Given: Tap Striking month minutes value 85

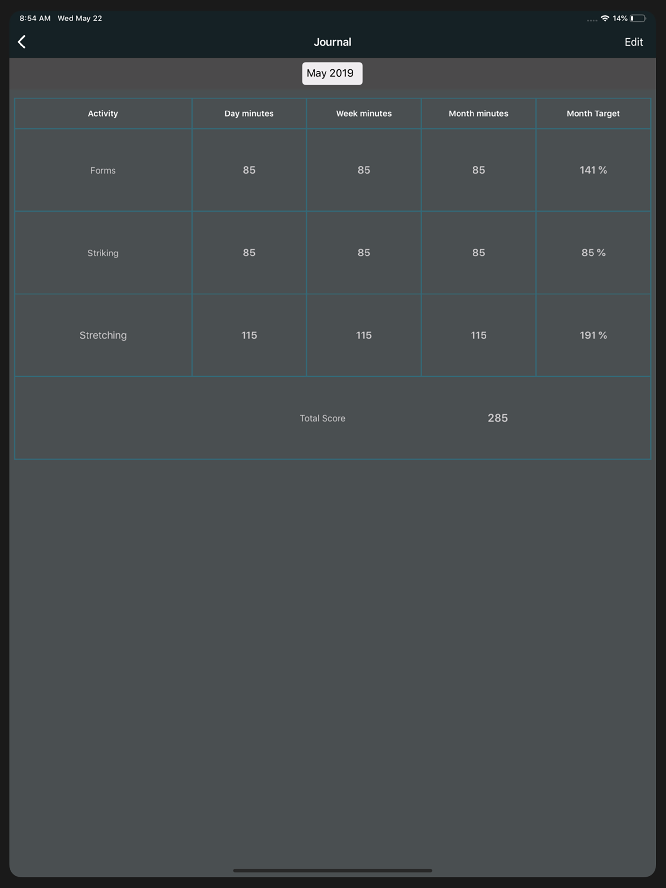Looking at the screenshot, I should point(478,253).
